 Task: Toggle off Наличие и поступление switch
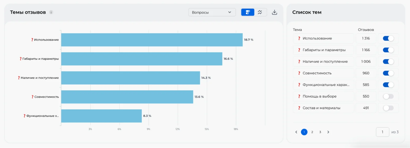tap(388, 62)
